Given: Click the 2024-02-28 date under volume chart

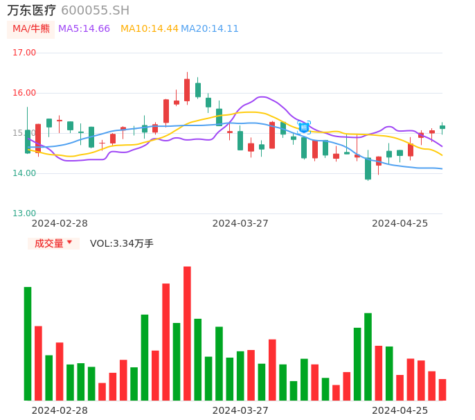Looking at the screenshot, I should tap(60, 410).
